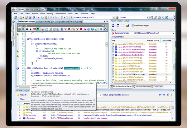The image size is (187, 128).
Task: Click the blue back arrow in Analysis Status panel
Action: [x=113, y=26]
